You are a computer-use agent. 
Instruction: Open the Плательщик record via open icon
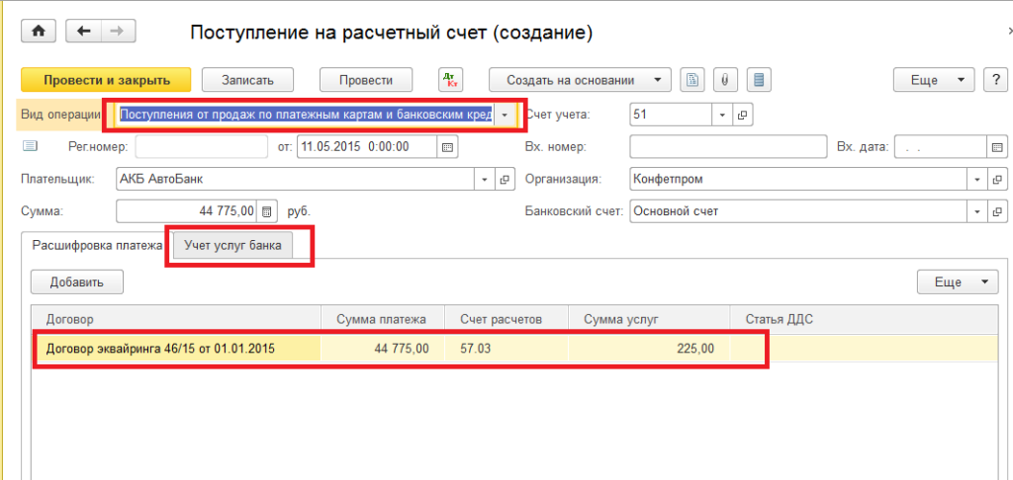point(506,180)
